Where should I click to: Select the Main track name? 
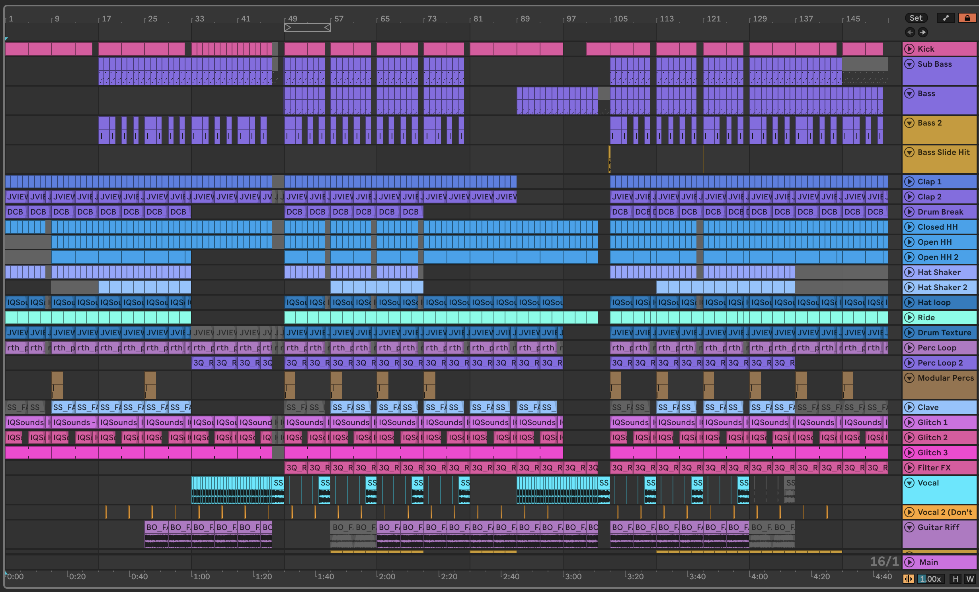(928, 562)
